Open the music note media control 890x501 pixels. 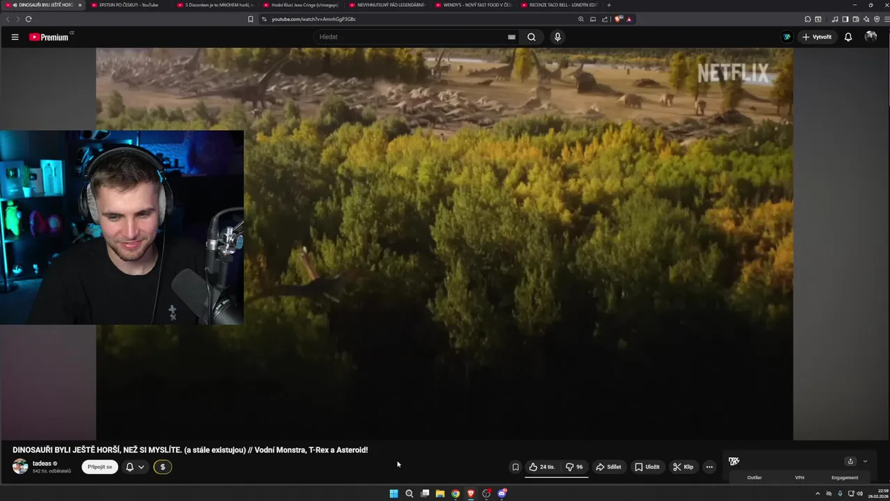(834, 19)
